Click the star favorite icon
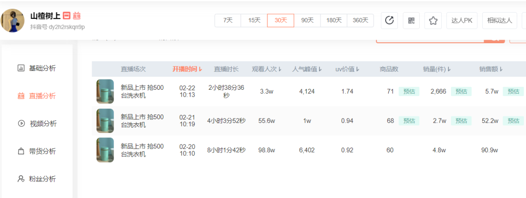Viewport: 526px width, 198px height. pyautogui.click(x=433, y=20)
